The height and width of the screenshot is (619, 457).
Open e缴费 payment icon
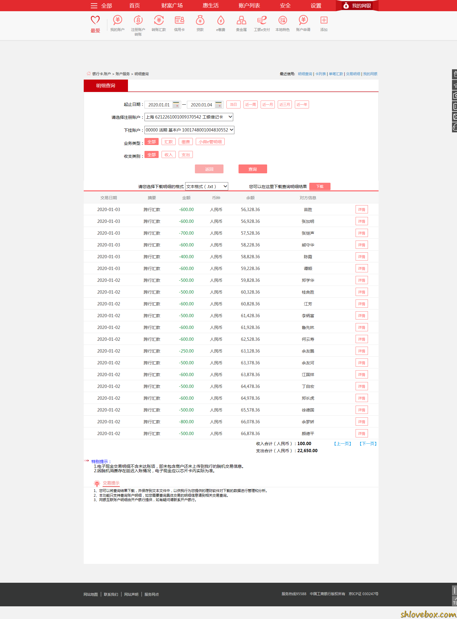221,20
